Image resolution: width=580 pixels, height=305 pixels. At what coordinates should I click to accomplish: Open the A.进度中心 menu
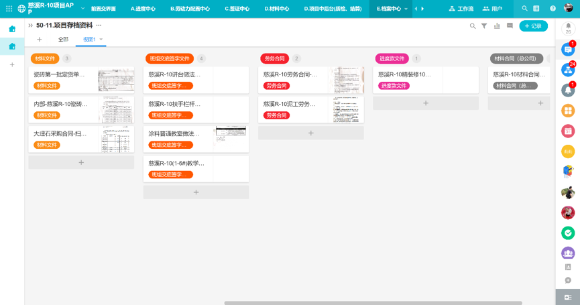coord(143,9)
